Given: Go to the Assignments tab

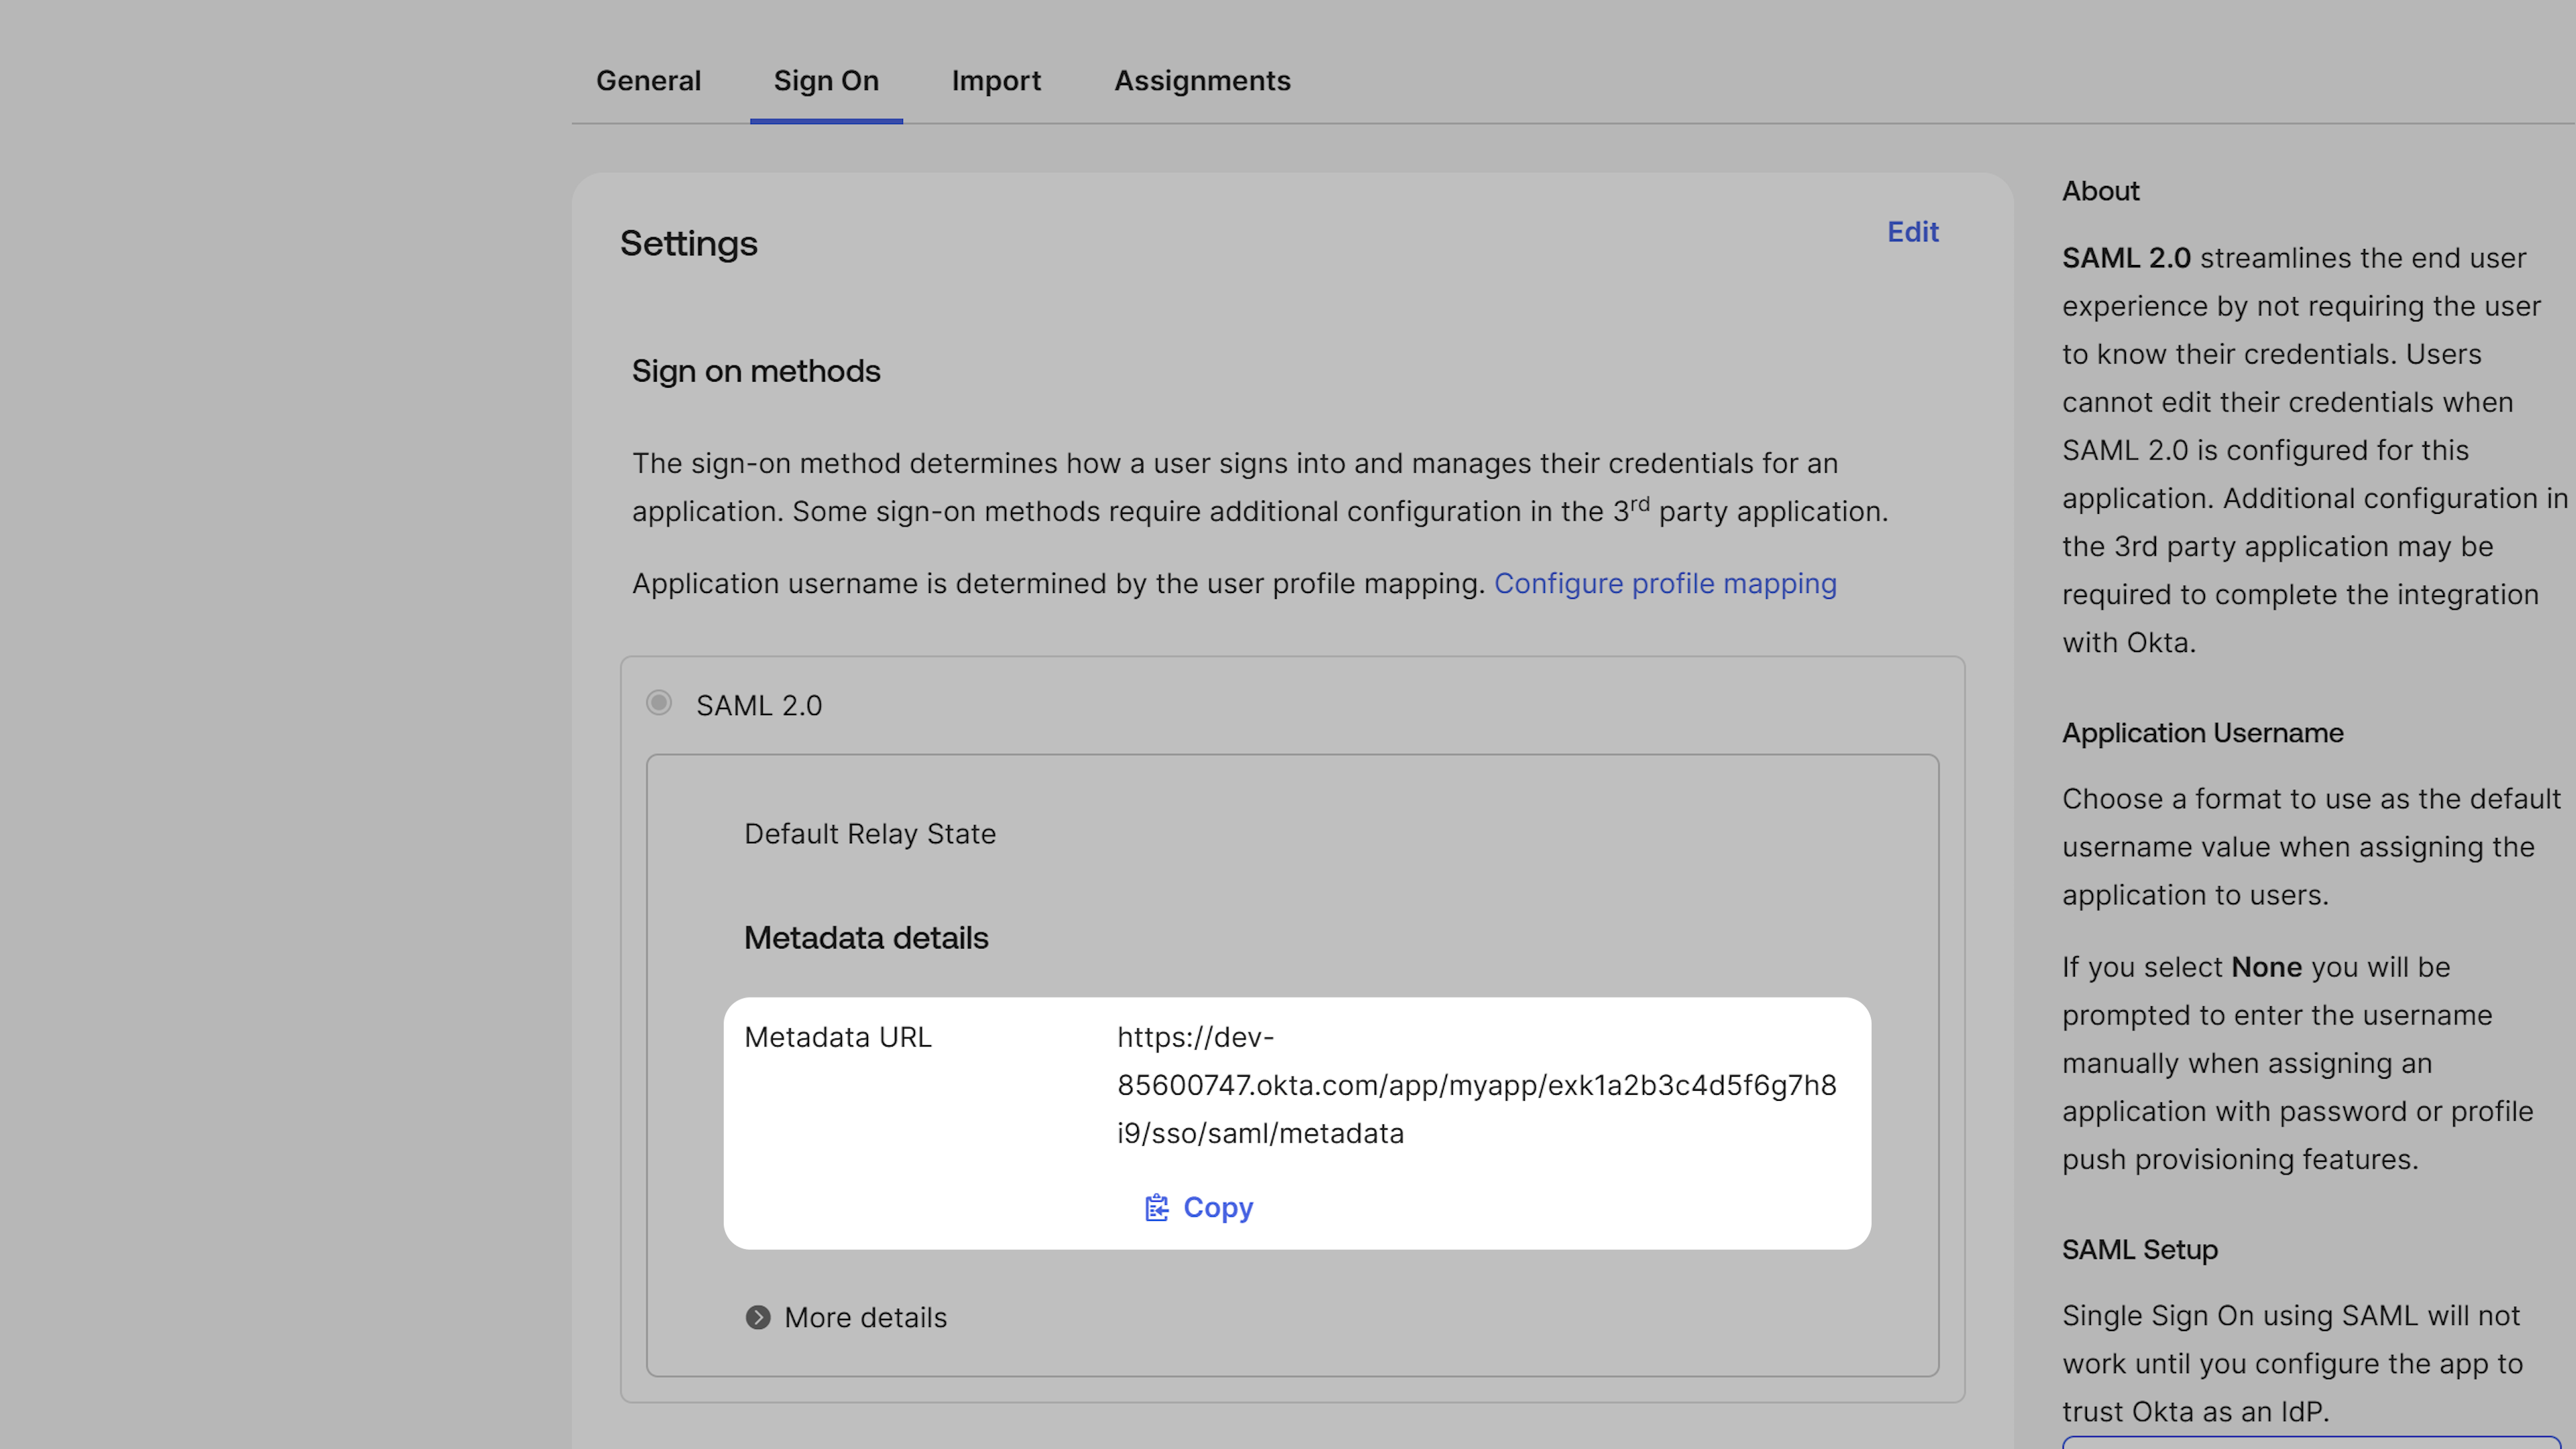Looking at the screenshot, I should pyautogui.click(x=1202, y=81).
